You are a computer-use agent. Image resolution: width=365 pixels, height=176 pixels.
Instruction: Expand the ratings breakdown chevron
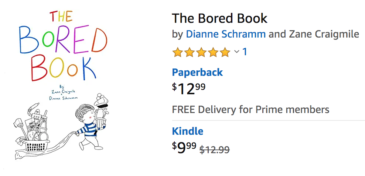coord(237,52)
